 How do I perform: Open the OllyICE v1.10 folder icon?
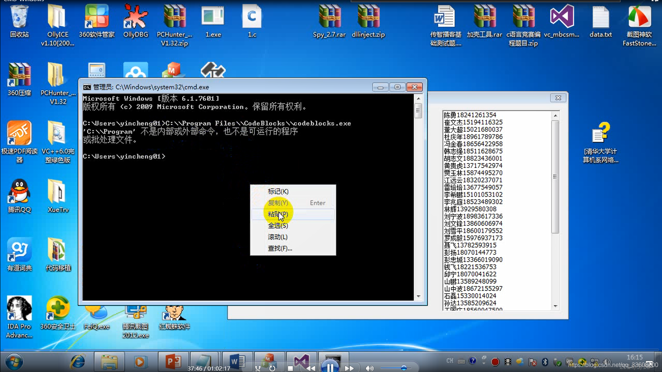(x=58, y=24)
